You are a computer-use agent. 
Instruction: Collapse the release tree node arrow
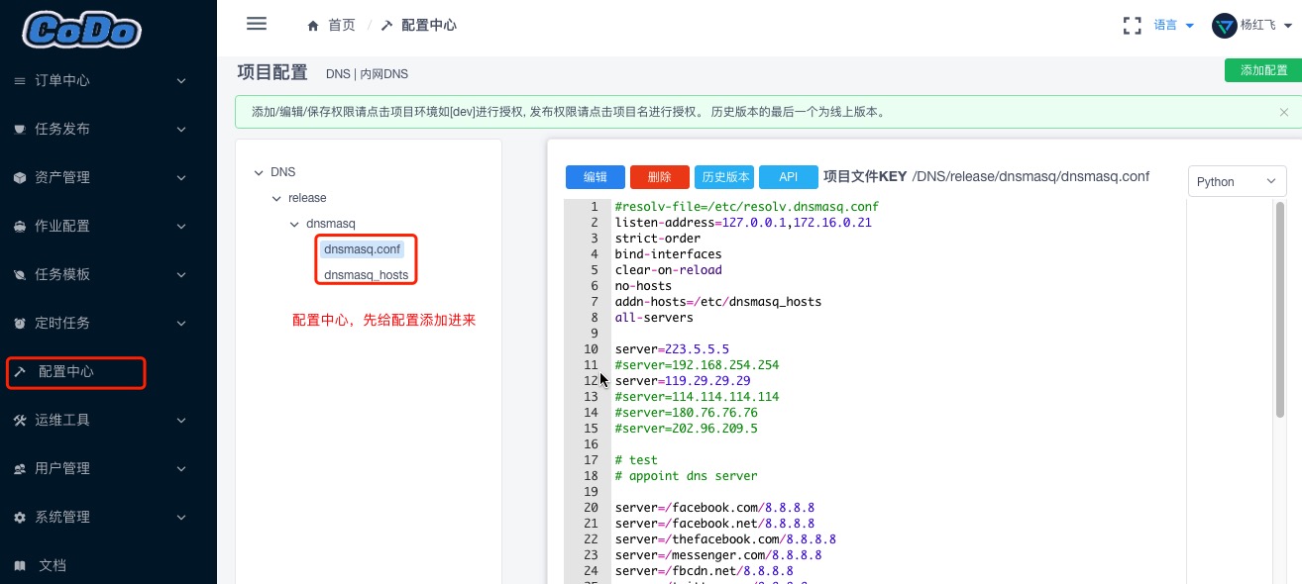[277, 199]
